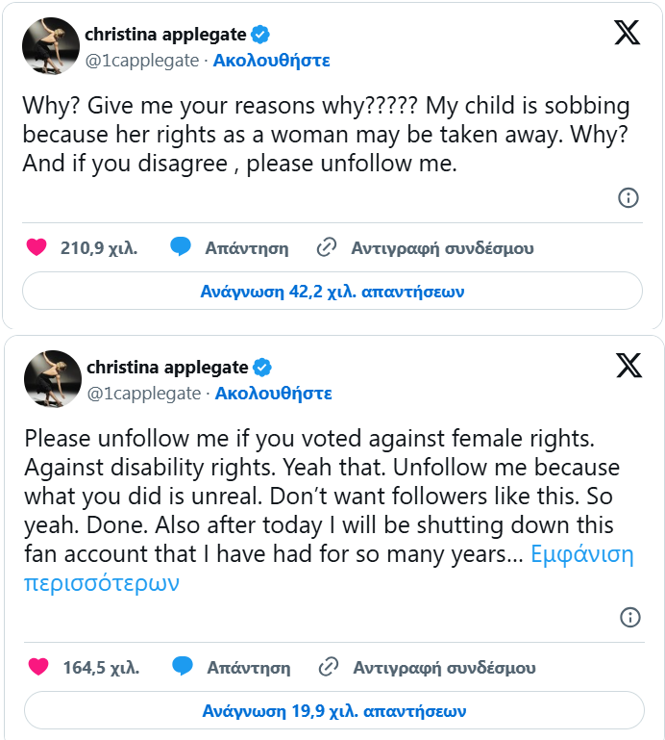
Task: Click the info icon in second tweet
Action: (630, 617)
